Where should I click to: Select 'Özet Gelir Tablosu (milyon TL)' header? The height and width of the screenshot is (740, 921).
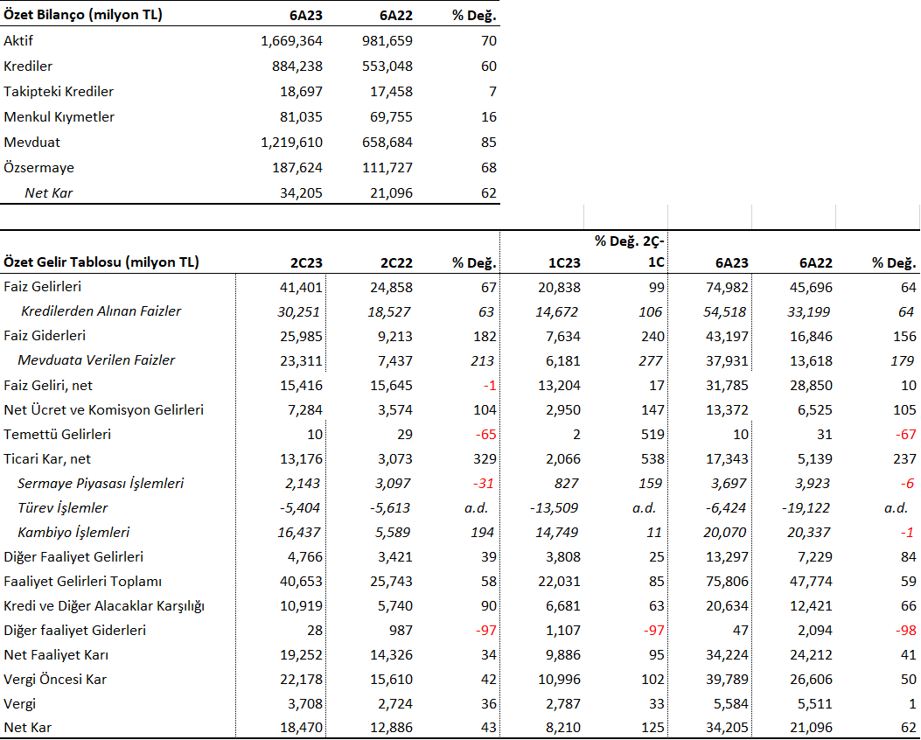click(x=101, y=262)
